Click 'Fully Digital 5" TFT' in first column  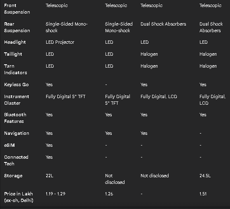pyautogui.click(x=66, y=96)
